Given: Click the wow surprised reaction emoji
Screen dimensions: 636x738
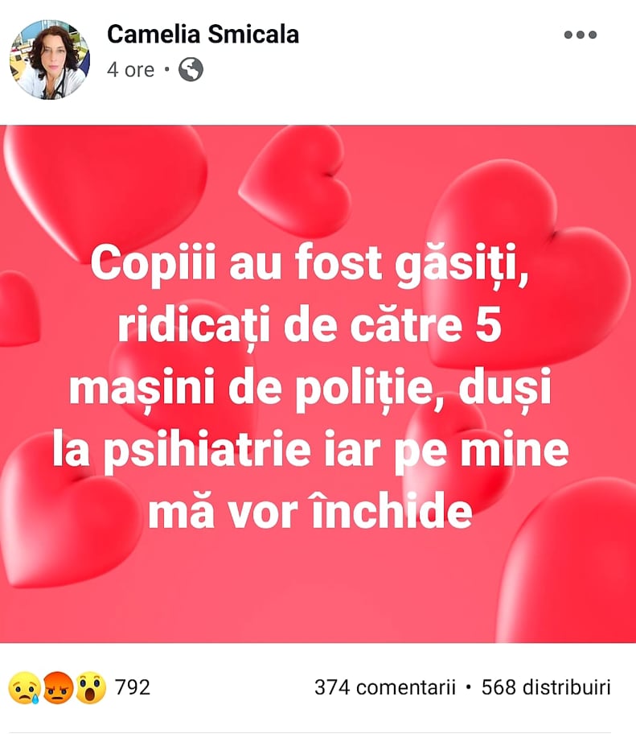Looking at the screenshot, I should (91, 688).
